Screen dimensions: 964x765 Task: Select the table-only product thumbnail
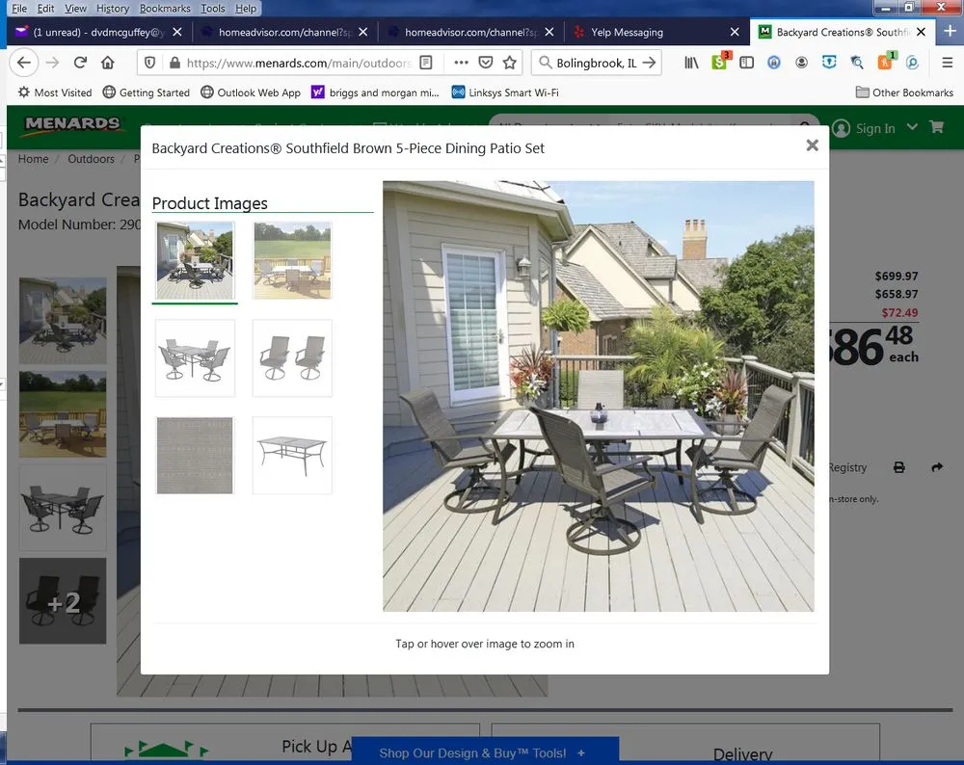pyautogui.click(x=292, y=455)
